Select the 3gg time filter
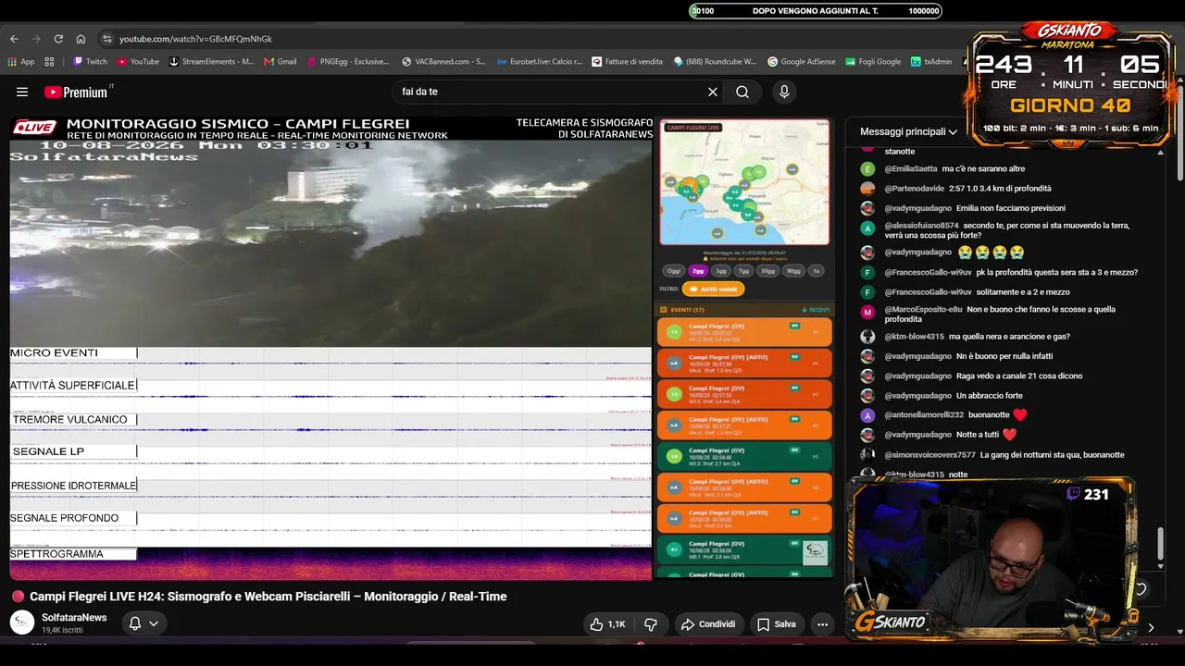 pos(721,271)
